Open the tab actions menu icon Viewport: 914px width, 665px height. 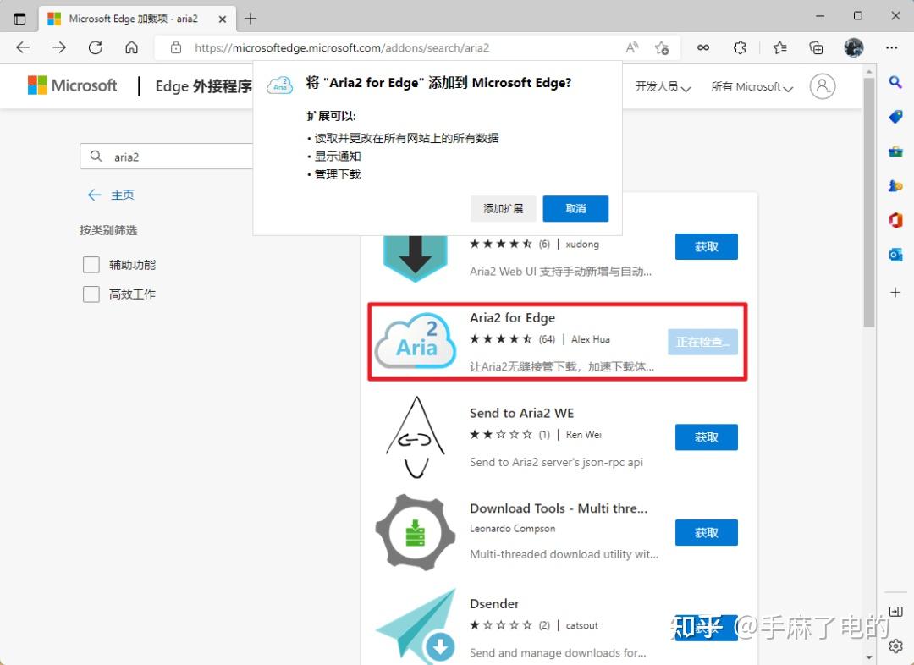[x=19, y=19]
